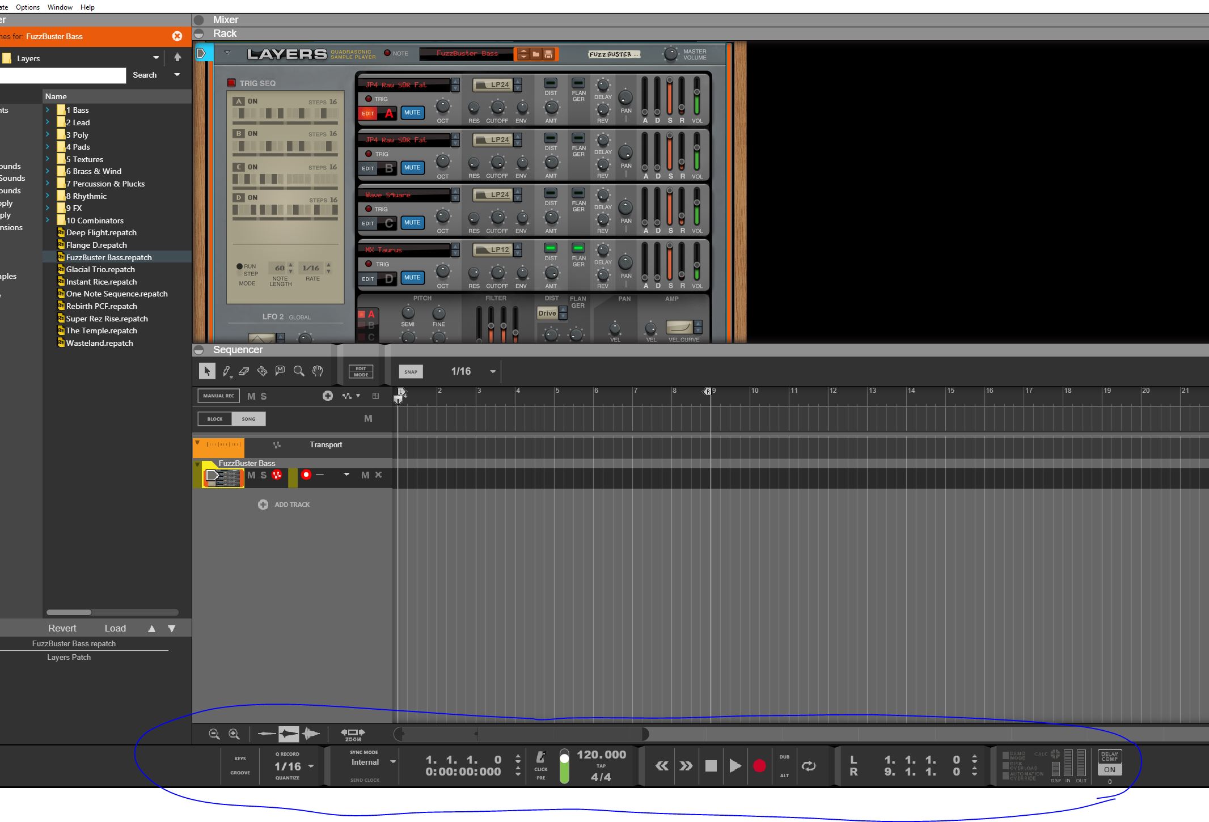Switch to BLOCK view

click(215, 419)
